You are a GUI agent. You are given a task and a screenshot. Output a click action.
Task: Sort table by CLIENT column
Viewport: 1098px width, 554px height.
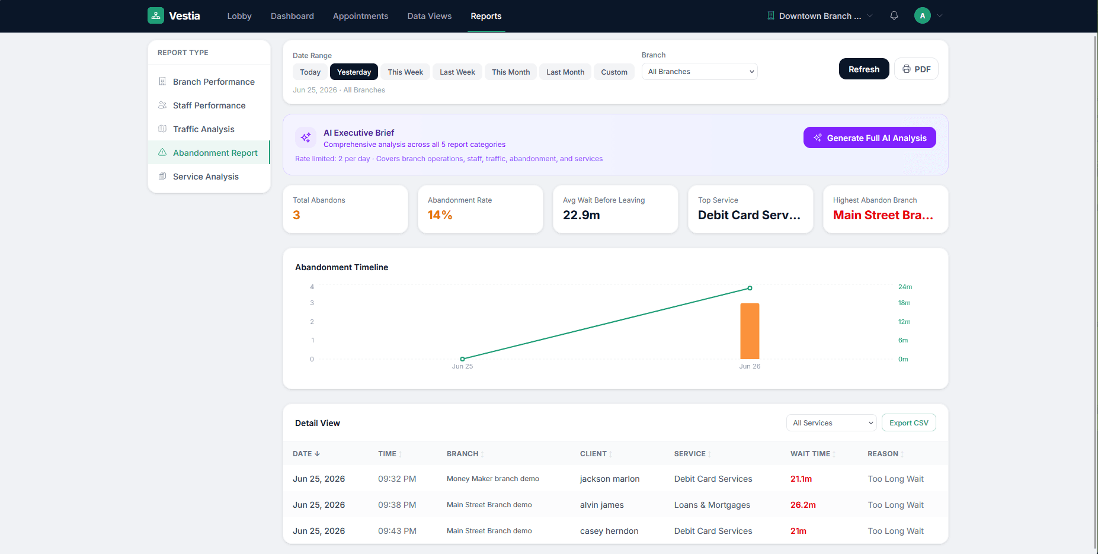coord(596,454)
